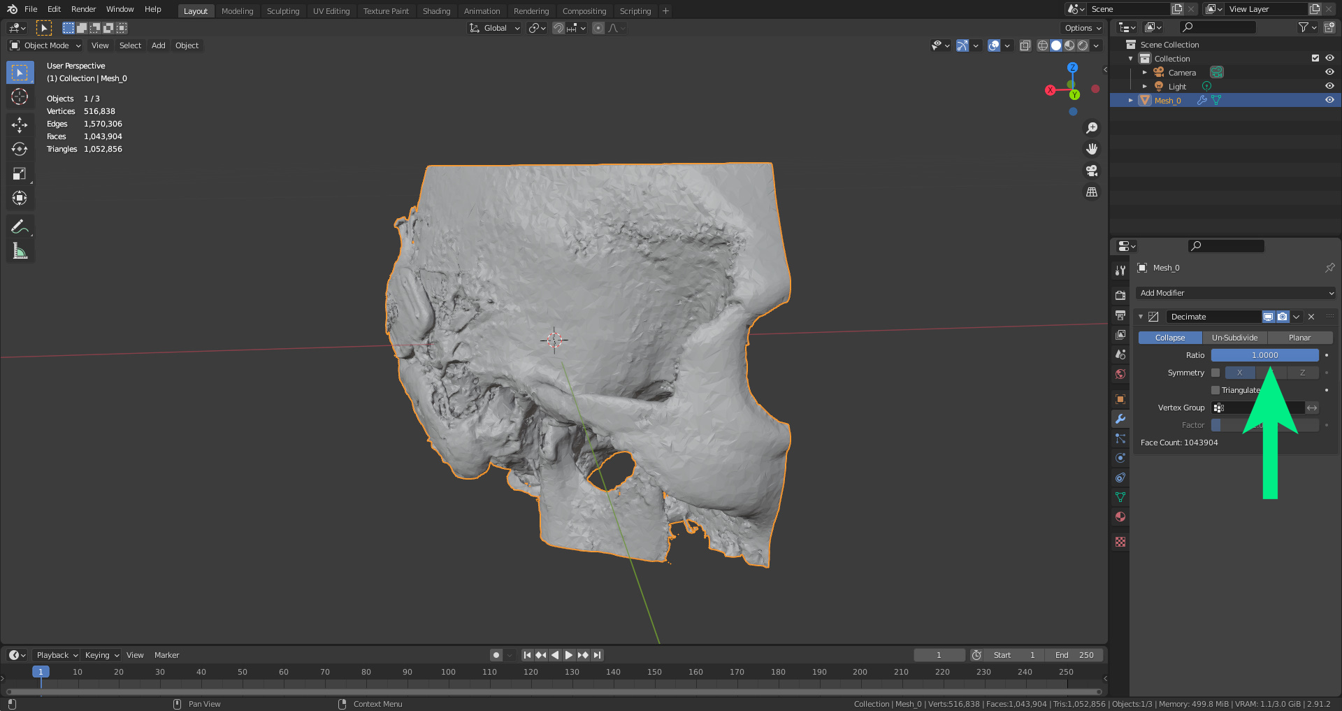Select the Scale tool in the toolbar

[20, 173]
